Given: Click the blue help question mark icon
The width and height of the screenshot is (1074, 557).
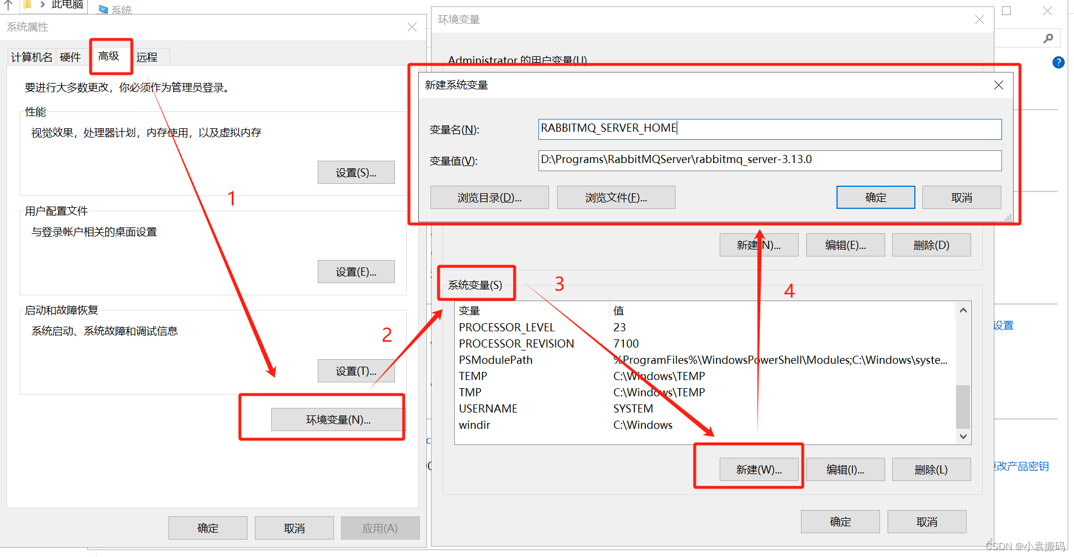Looking at the screenshot, I should (1058, 62).
